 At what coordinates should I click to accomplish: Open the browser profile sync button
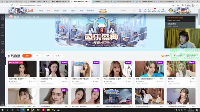pos(190,5)
